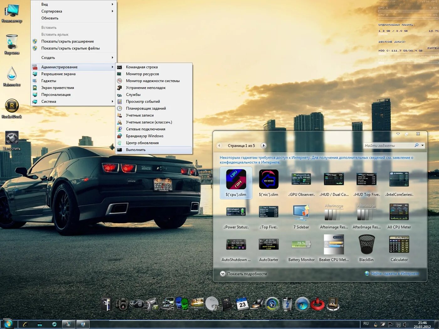Click the calendar 23 icon in the dock

coord(242,304)
